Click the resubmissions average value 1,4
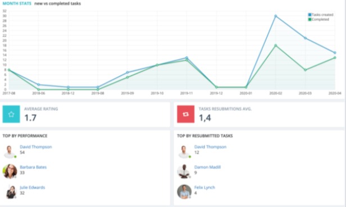Viewport: 346px width, 207px height. coord(205,118)
